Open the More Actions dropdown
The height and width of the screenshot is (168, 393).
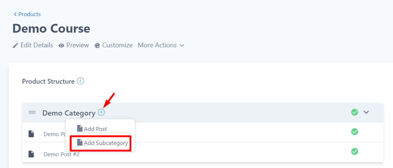pyautogui.click(x=161, y=45)
